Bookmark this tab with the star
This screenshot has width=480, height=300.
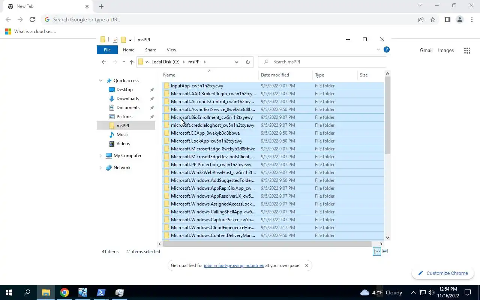pyautogui.click(x=433, y=19)
